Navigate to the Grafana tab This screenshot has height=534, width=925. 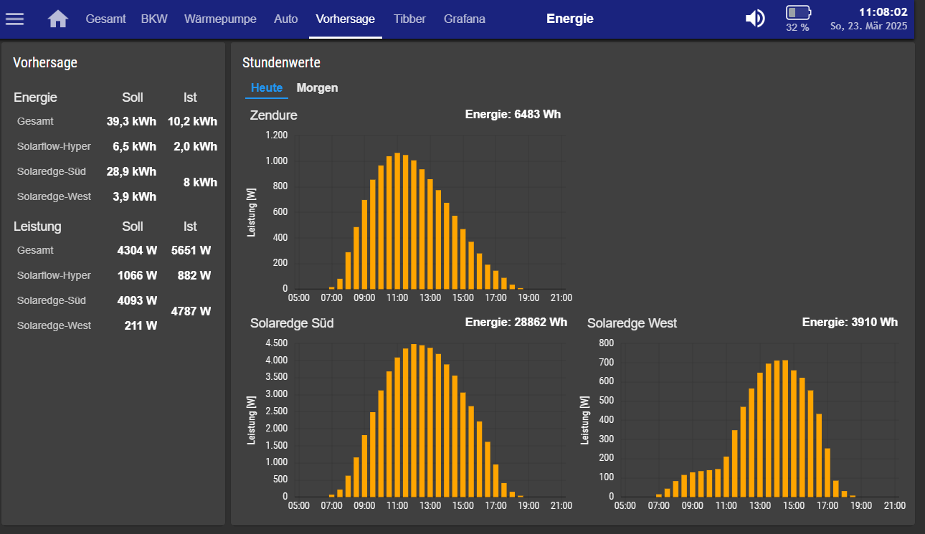pos(464,19)
